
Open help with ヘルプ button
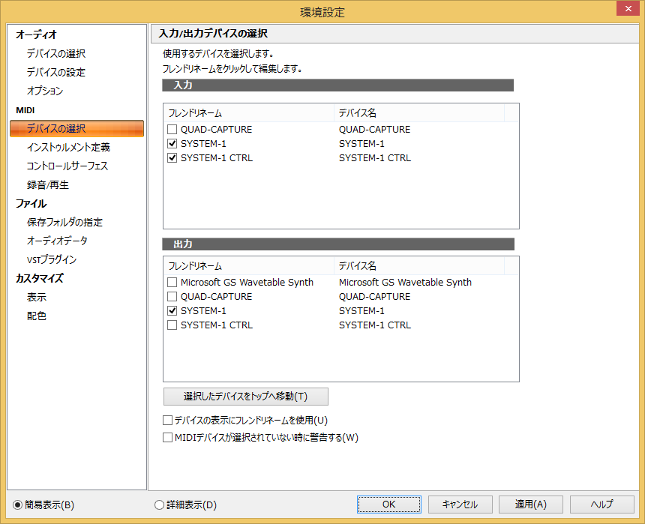pyautogui.click(x=601, y=505)
